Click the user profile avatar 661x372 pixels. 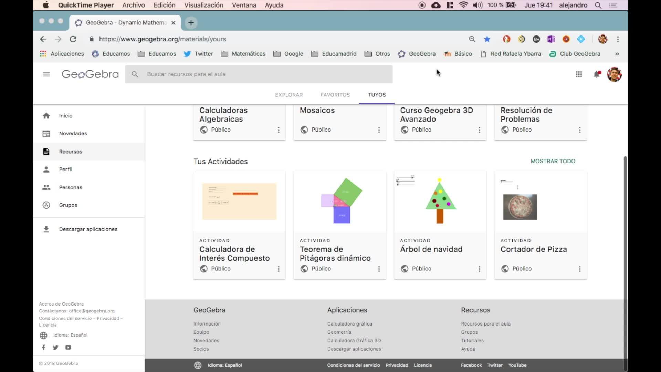pyautogui.click(x=614, y=74)
